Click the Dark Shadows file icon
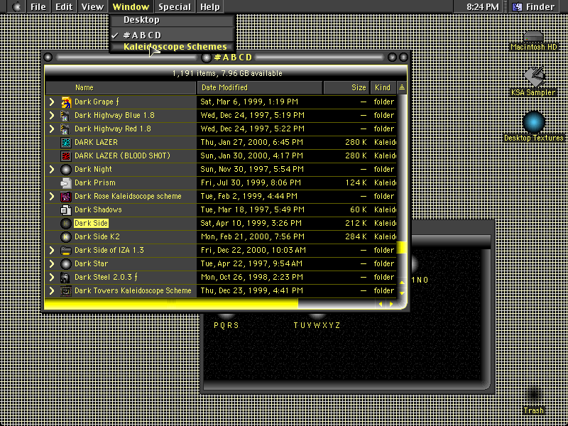This screenshot has width=568, height=426. point(65,210)
